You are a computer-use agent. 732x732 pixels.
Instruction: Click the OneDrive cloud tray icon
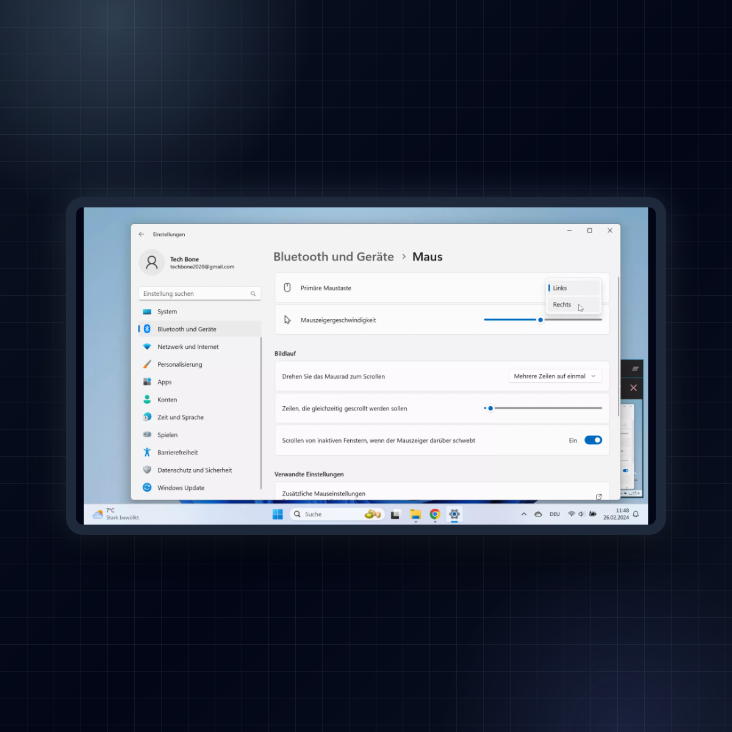coord(538,514)
